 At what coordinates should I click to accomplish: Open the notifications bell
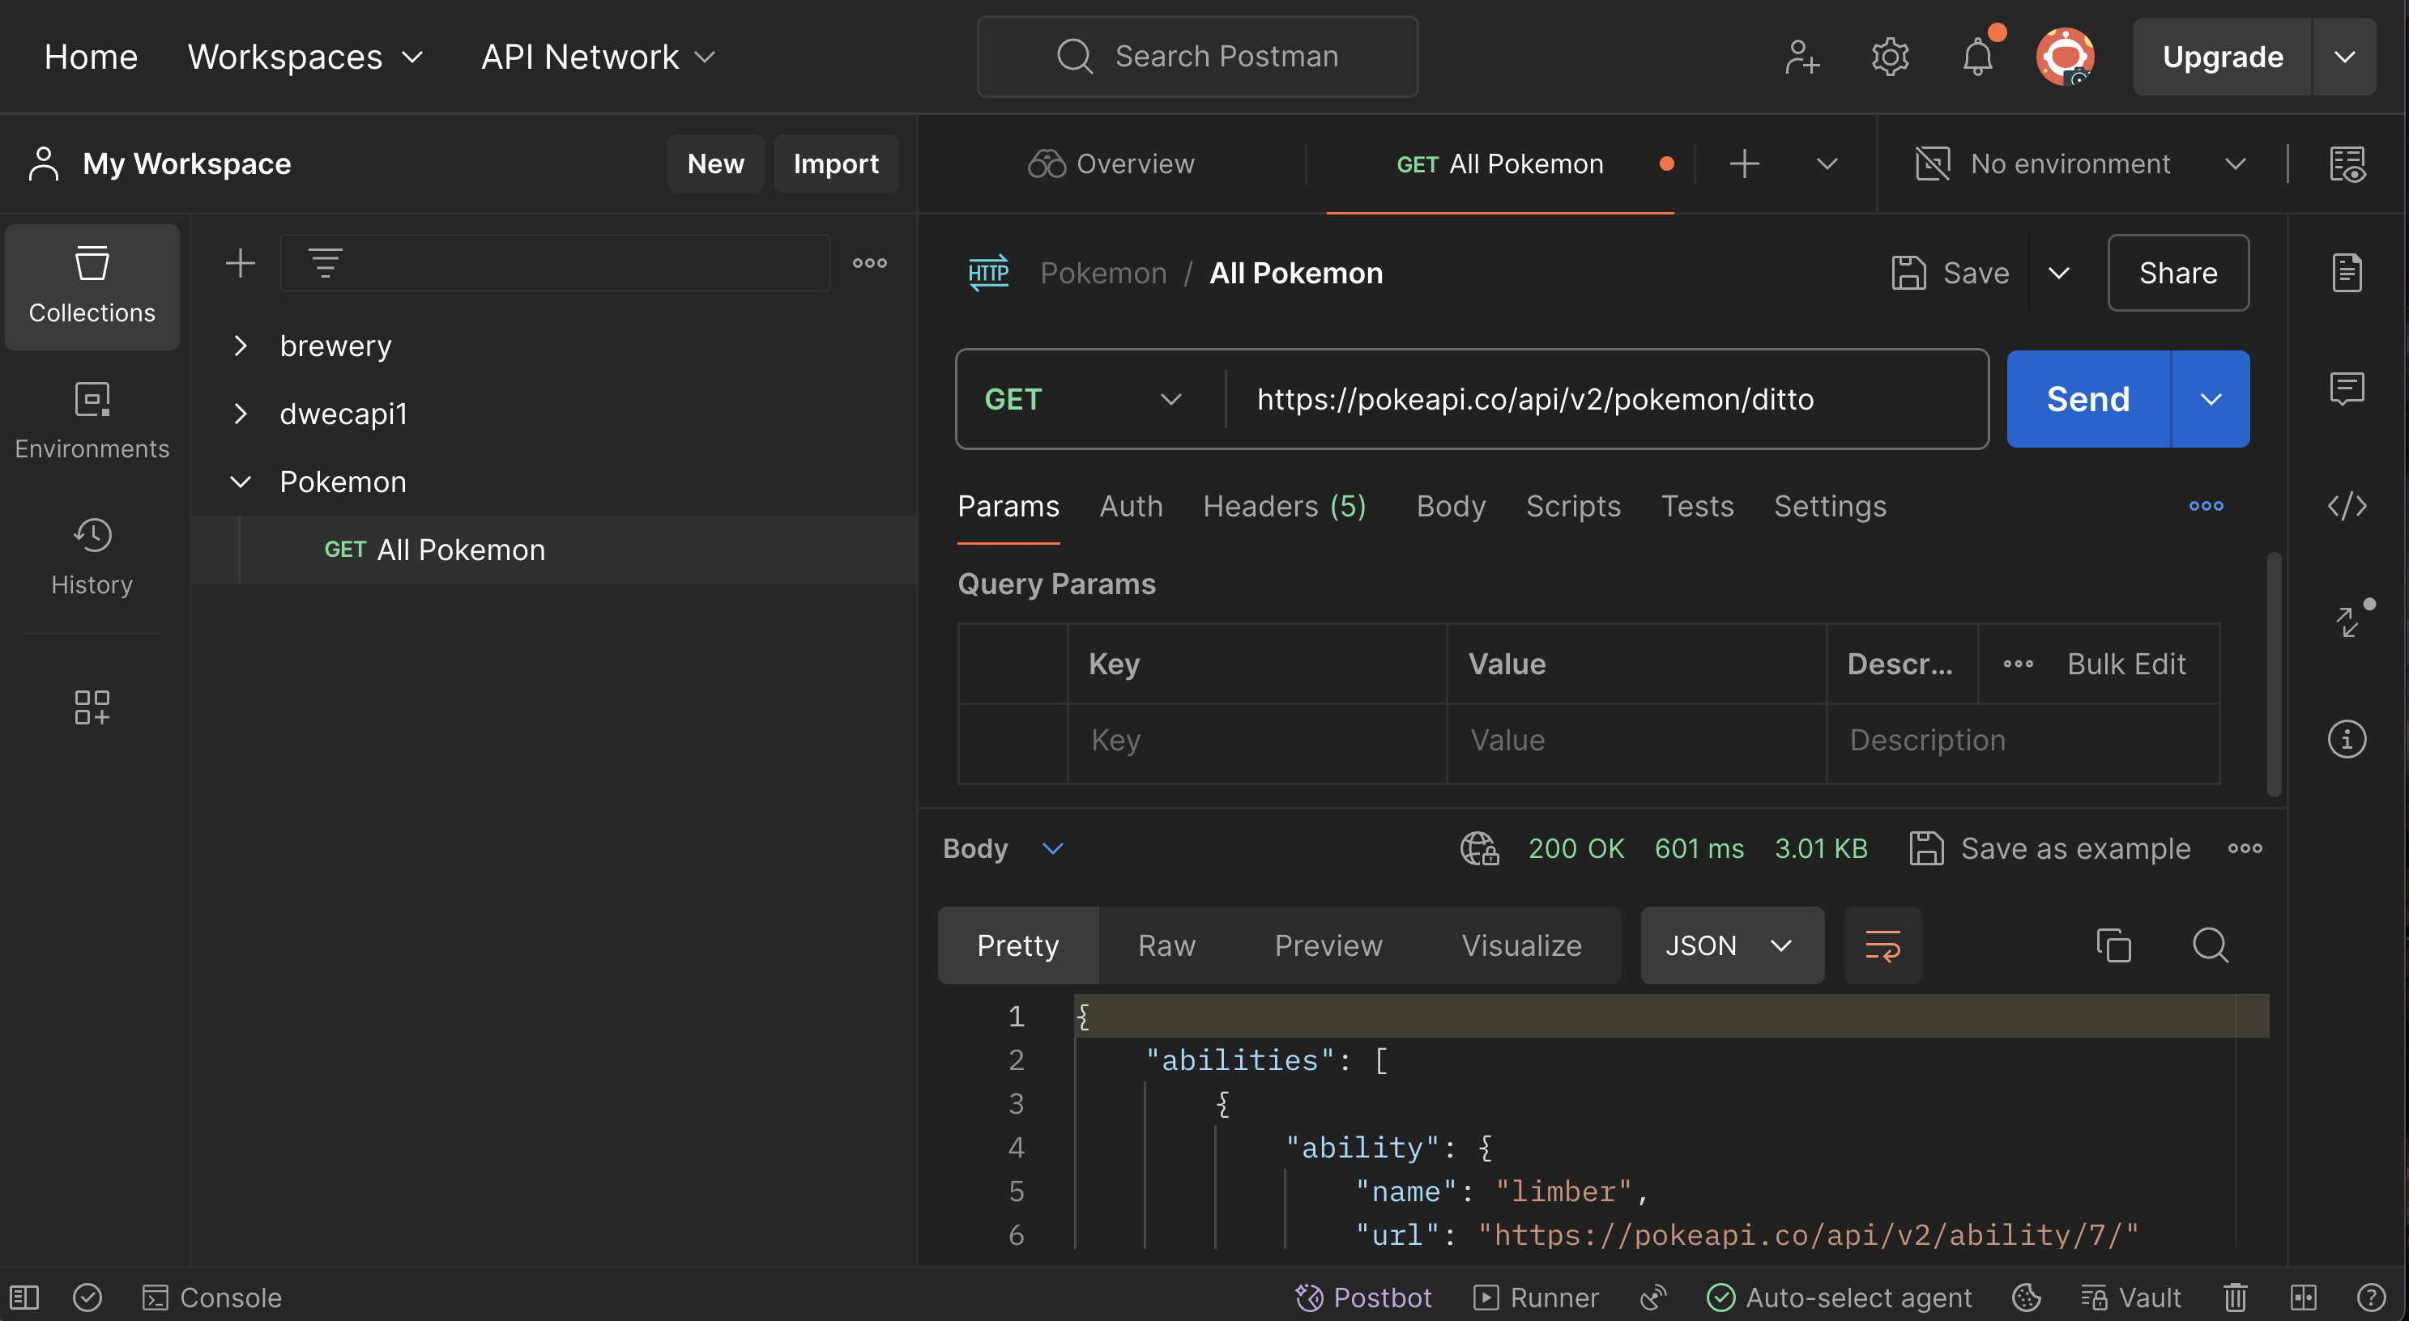click(x=1977, y=57)
